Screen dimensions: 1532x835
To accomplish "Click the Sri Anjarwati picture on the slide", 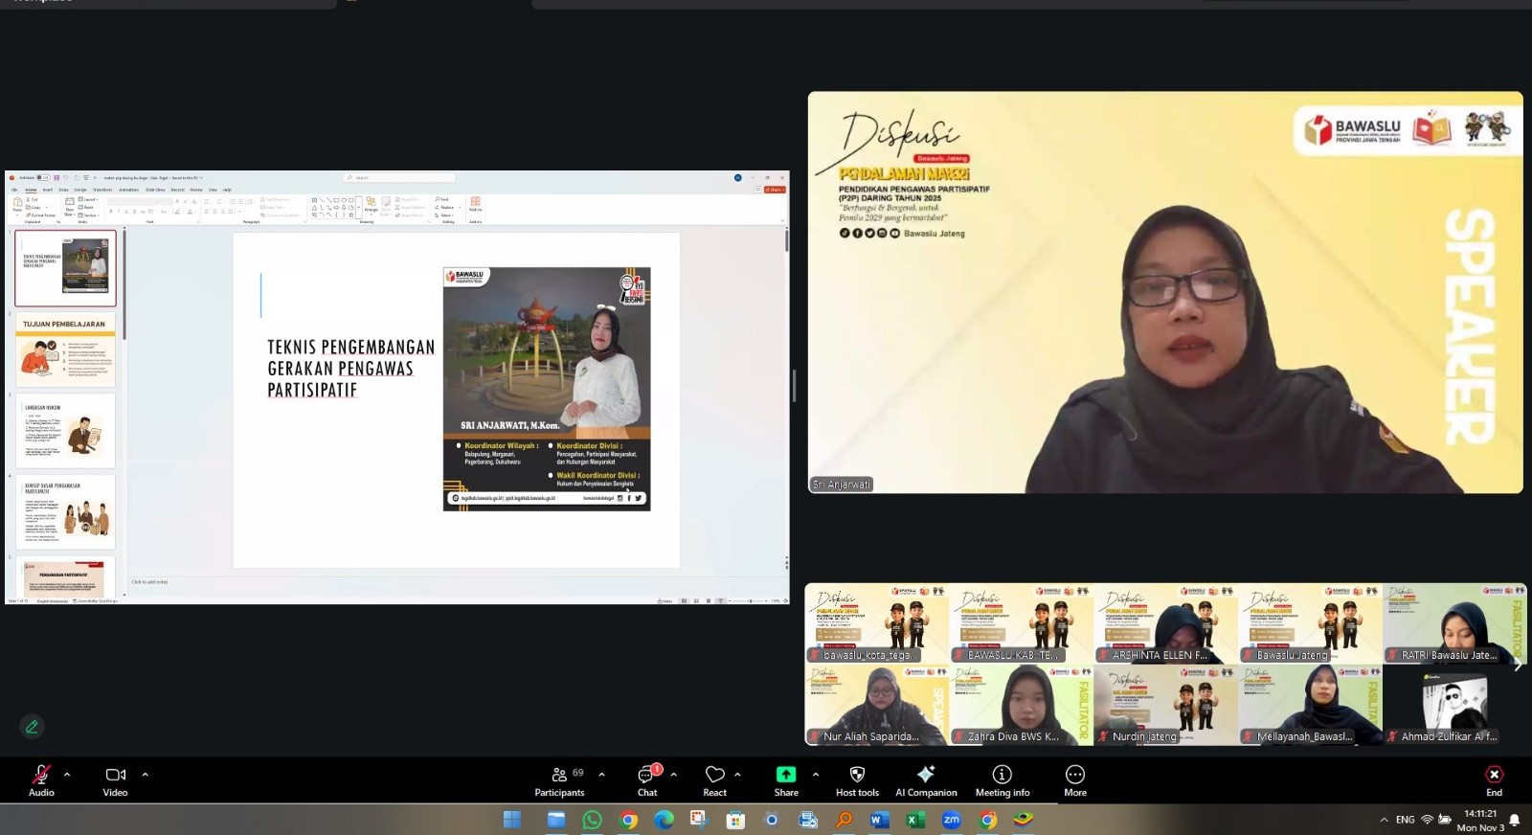I will 547,389.
